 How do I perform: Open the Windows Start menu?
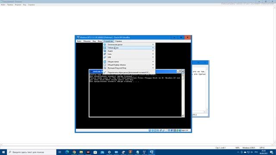click(3, 152)
